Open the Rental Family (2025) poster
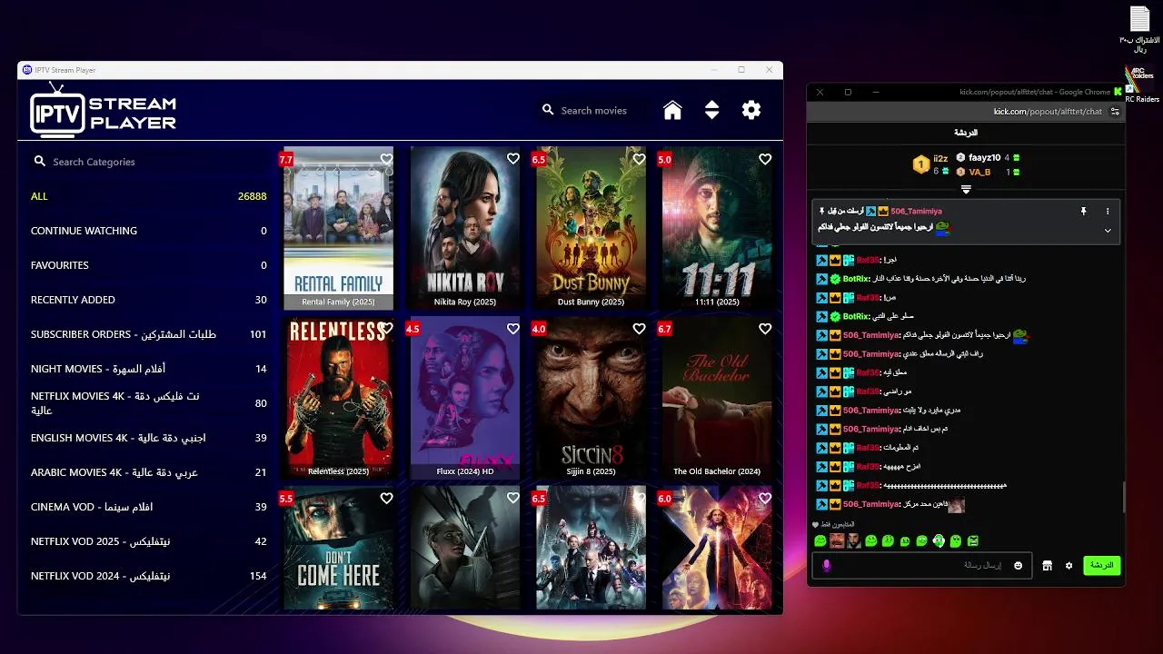The height and width of the screenshot is (654, 1163). click(x=338, y=228)
